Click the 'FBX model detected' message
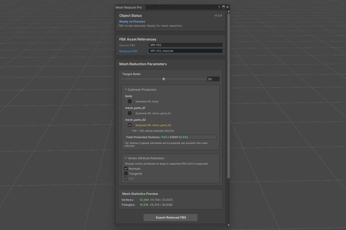The image size is (346, 230). click(x=151, y=26)
